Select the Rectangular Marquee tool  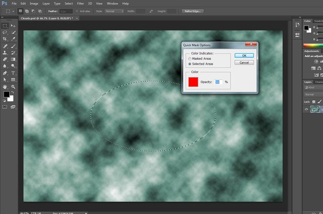point(5,26)
